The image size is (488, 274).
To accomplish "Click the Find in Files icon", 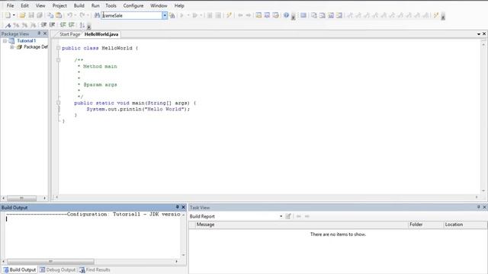I will click(x=172, y=15).
